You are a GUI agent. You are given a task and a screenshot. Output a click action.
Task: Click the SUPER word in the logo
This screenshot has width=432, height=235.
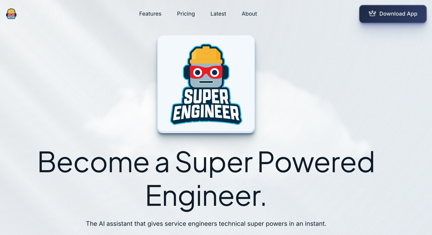tap(206, 96)
